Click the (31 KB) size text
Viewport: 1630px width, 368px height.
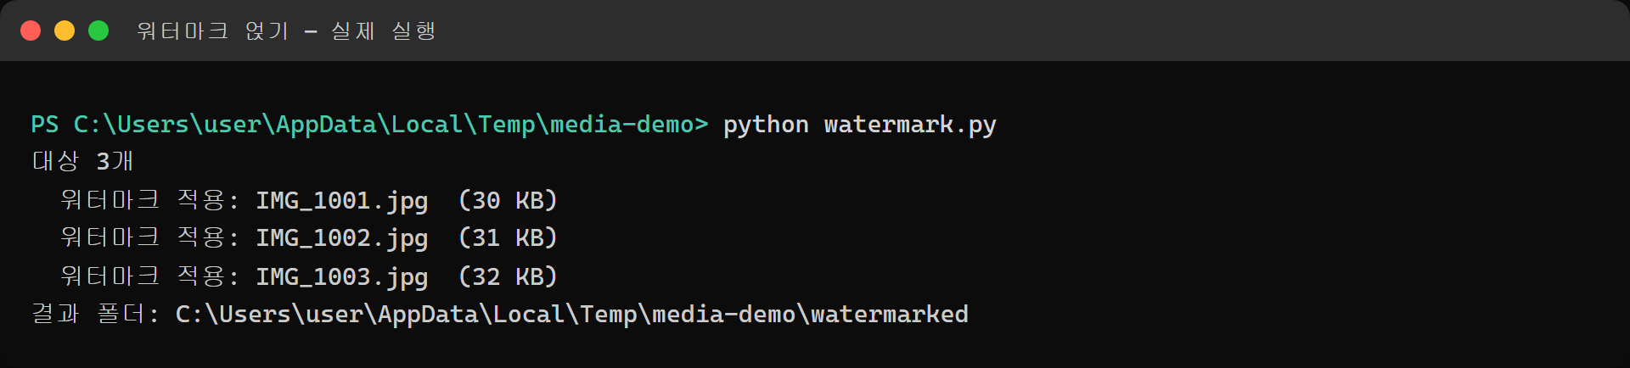[x=508, y=237]
